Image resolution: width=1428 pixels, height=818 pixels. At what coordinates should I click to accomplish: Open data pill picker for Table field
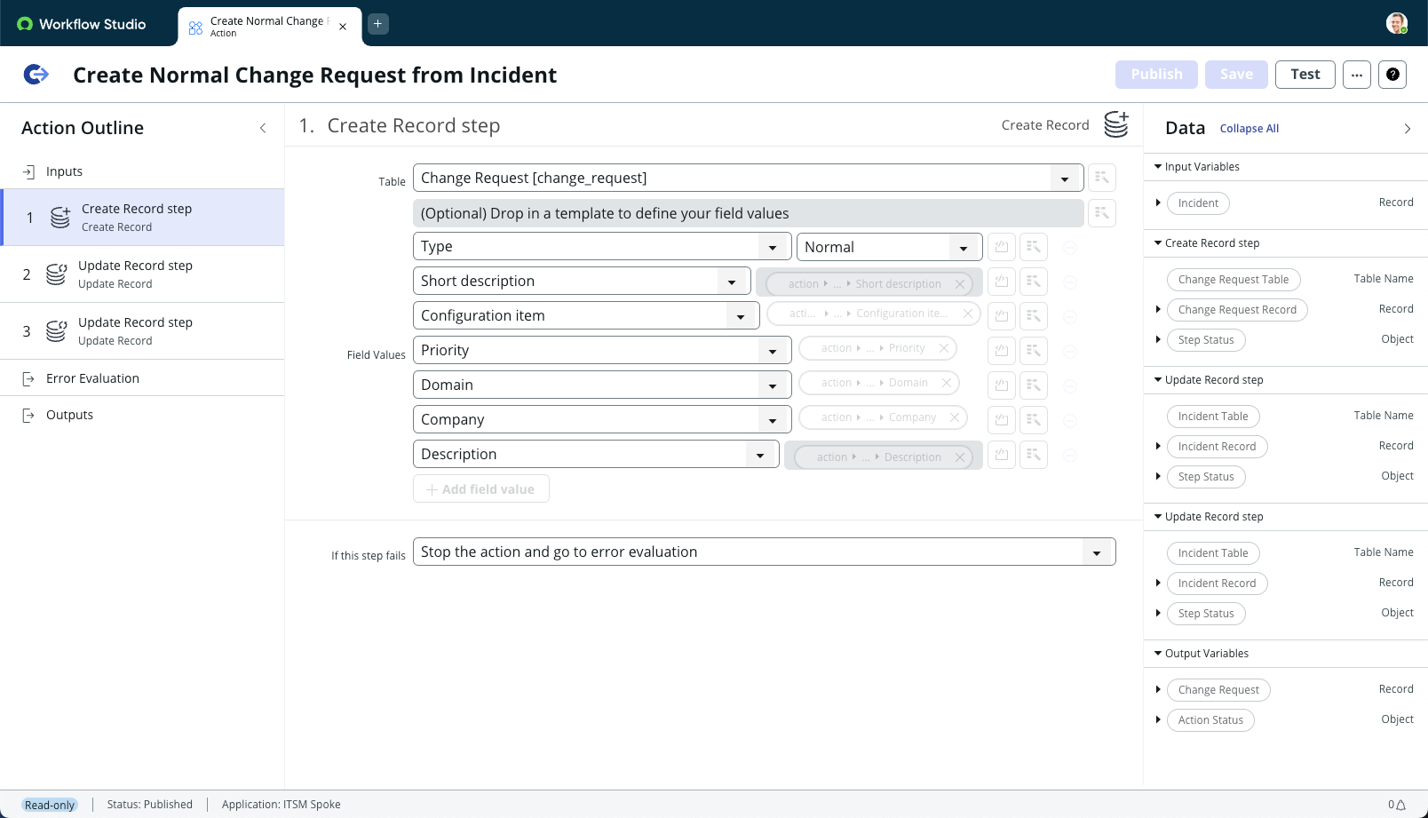coord(1102,178)
